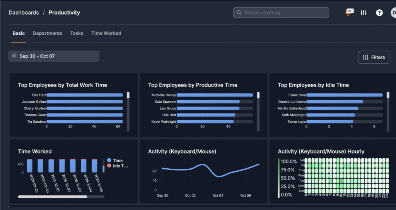
Task: Click the Time Worked chart horizontal scrollbar
Action: coord(53,196)
